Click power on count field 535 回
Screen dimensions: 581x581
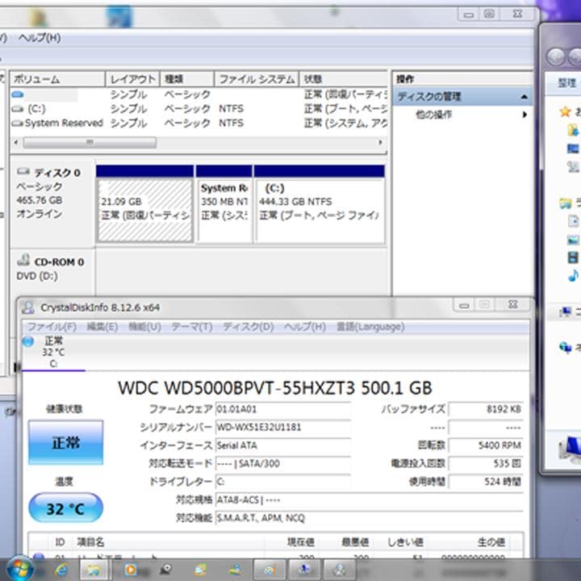click(x=486, y=463)
